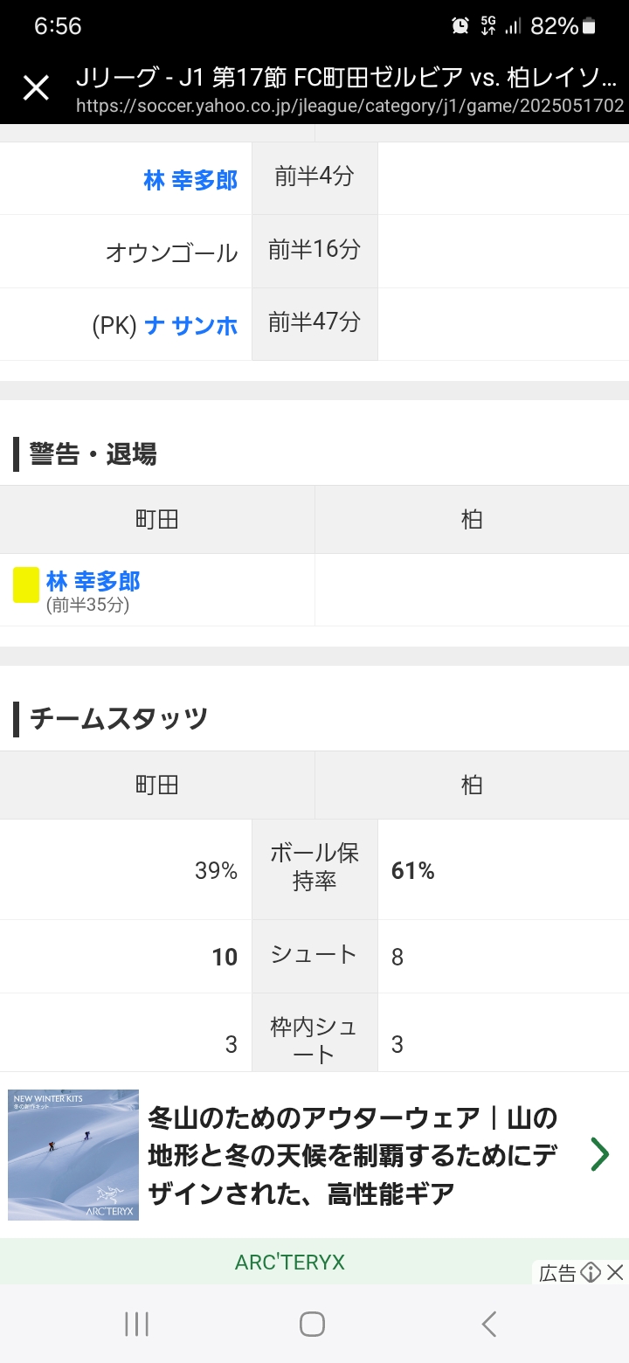Screen dimensions: 629x1363
Task: Tap the チームスタッツ section heading
Action: coord(119,718)
